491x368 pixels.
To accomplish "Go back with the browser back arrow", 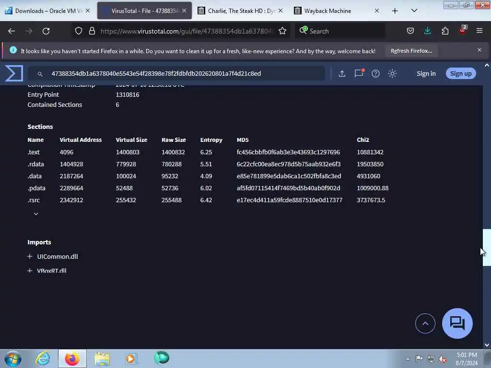I will (12, 31).
